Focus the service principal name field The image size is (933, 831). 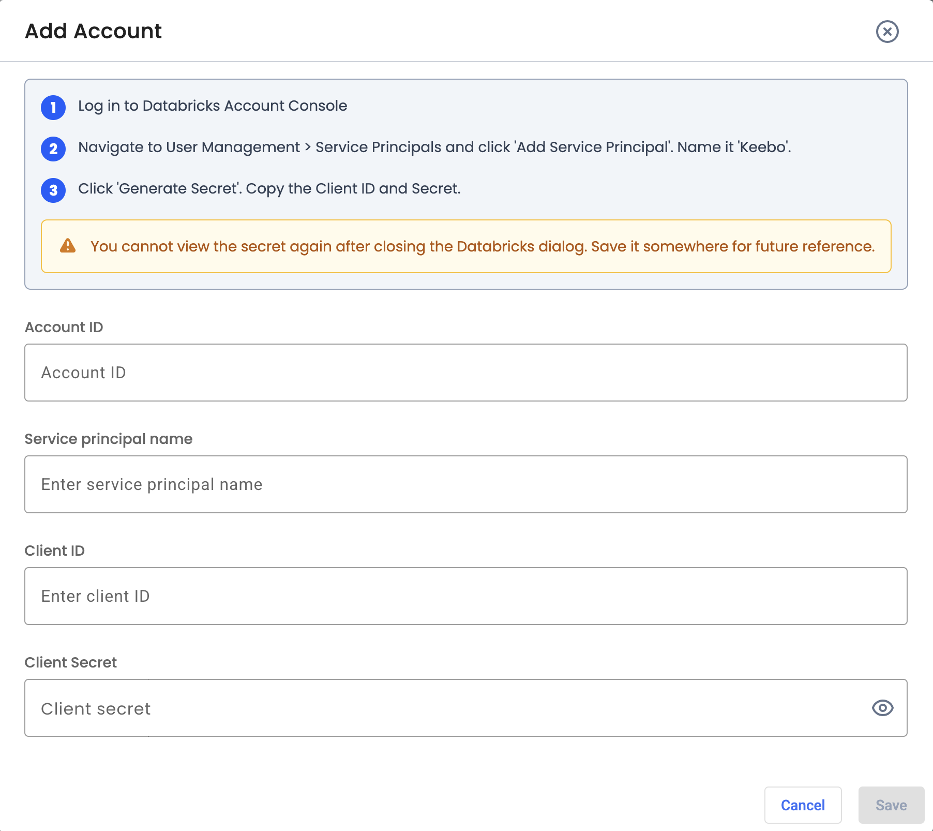click(x=466, y=484)
